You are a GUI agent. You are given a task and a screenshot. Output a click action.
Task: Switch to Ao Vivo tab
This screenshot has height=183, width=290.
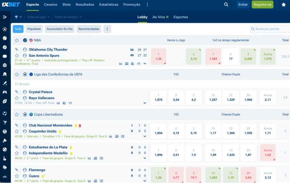coord(160,17)
